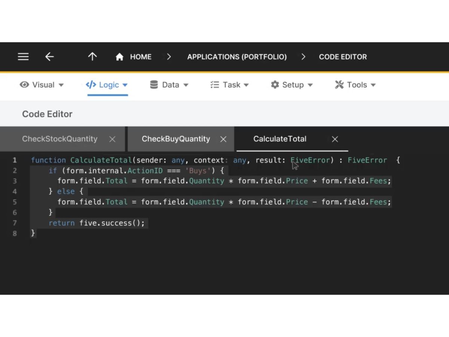Click the code brackets icon beside Logic
The width and height of the screenshot is (449, 337).
(91, 85)
